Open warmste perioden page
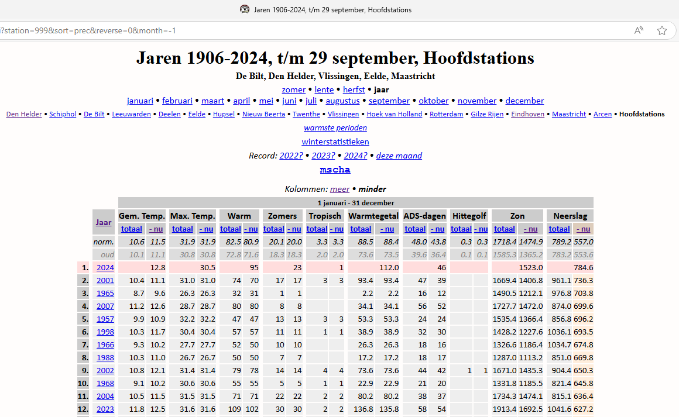 click(x=335, y=127)
